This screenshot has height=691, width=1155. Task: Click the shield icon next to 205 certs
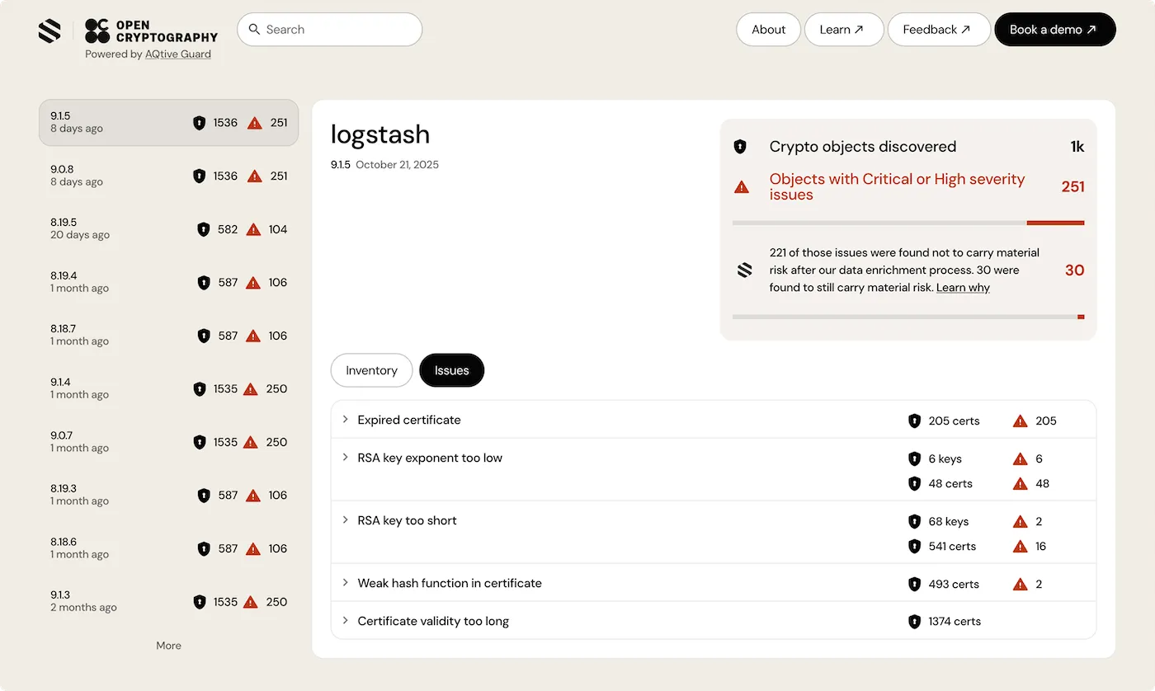[x=914, y=421]
